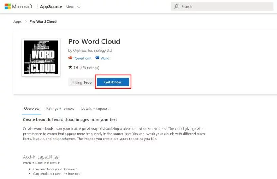Focus the Search input field
This screenshot has height=179, width=277.
(222, 7)
